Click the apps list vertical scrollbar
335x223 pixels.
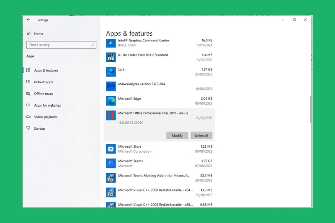310,109
